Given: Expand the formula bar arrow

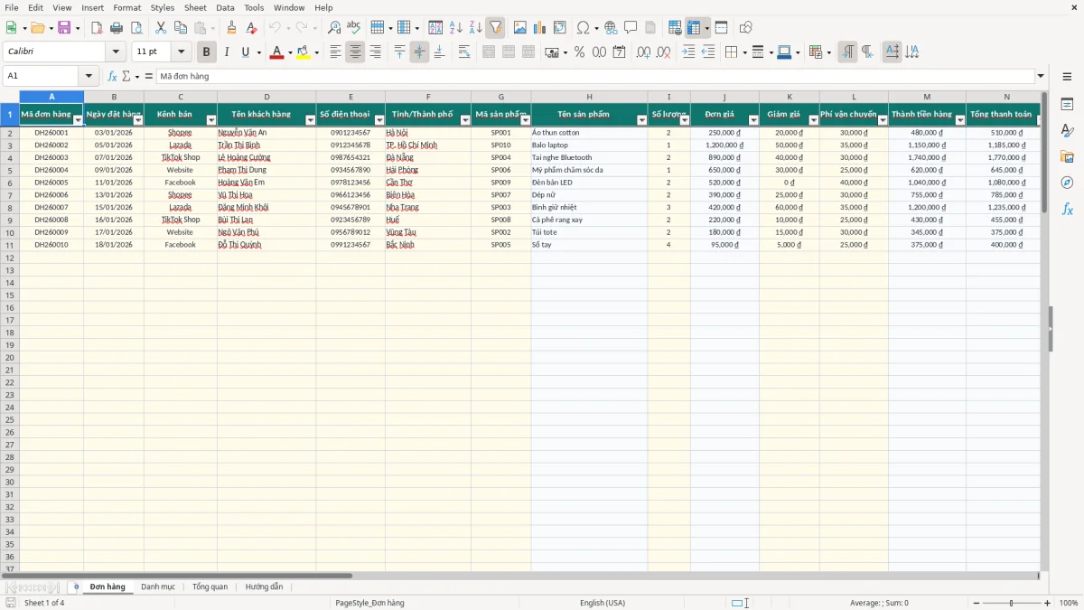Looking at the screenshot, I should 1041,76.
